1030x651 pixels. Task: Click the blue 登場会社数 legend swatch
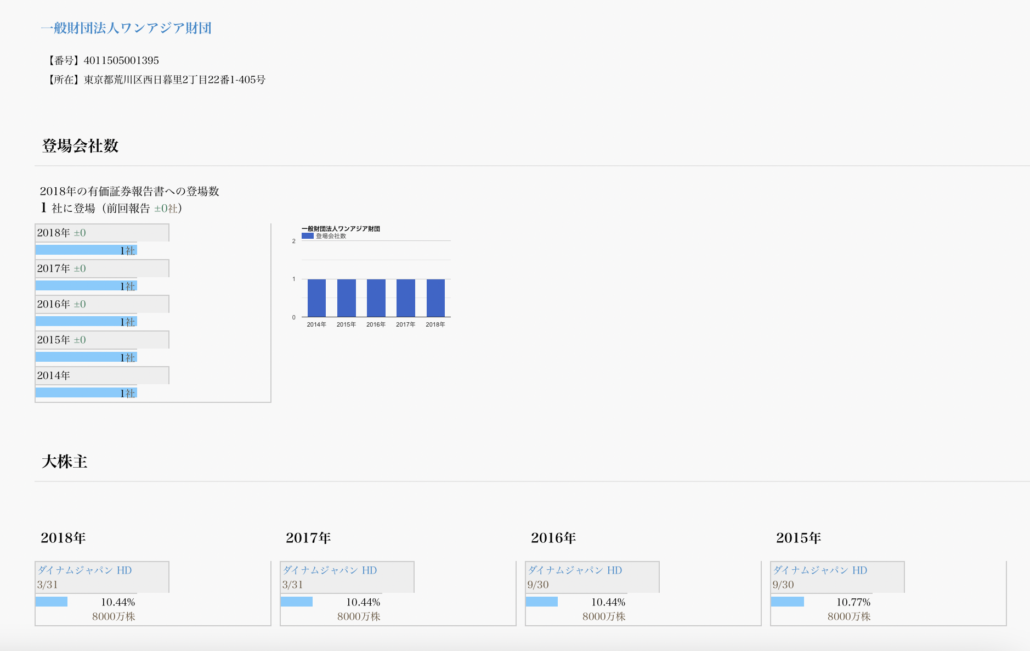pos(308,236)
